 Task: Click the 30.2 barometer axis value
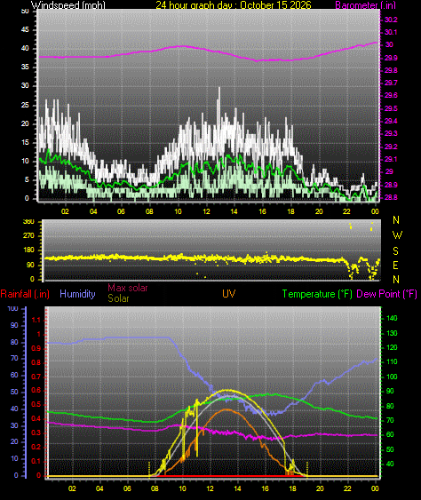click(x=391, y=20)
